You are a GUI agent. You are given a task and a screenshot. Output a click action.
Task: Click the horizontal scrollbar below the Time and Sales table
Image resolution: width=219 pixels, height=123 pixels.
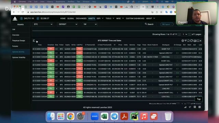[x=113, y=100]
